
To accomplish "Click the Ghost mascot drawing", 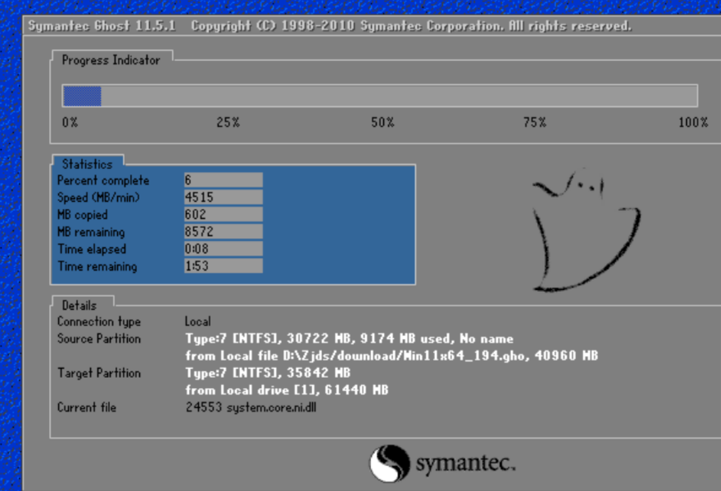I will (x=586, y=230).
